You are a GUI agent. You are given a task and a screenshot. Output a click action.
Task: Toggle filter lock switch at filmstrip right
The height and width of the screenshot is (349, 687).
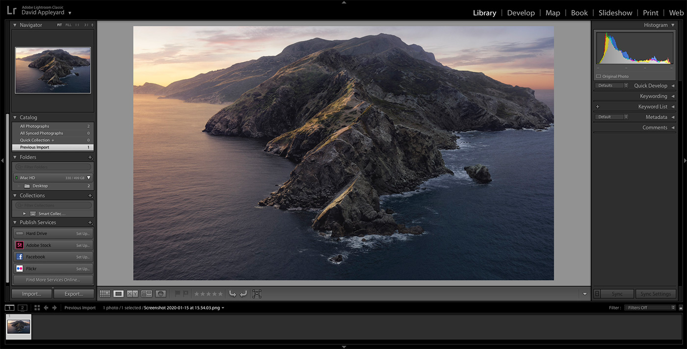coord(681,308)
